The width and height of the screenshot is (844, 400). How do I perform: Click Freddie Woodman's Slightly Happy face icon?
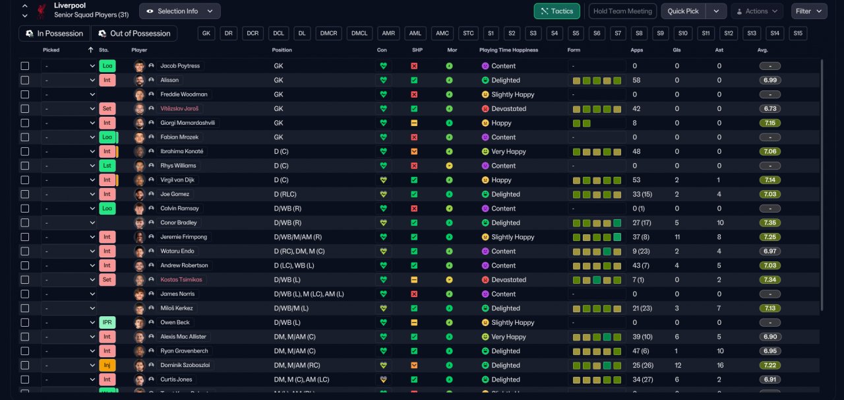(x=485, y=94)
